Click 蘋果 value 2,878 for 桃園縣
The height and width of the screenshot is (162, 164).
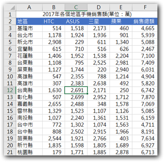point(121,152)
